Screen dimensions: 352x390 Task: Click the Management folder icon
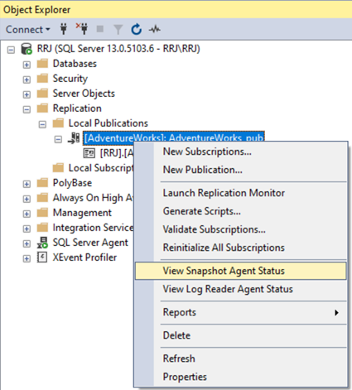click(x=42, y=213)
